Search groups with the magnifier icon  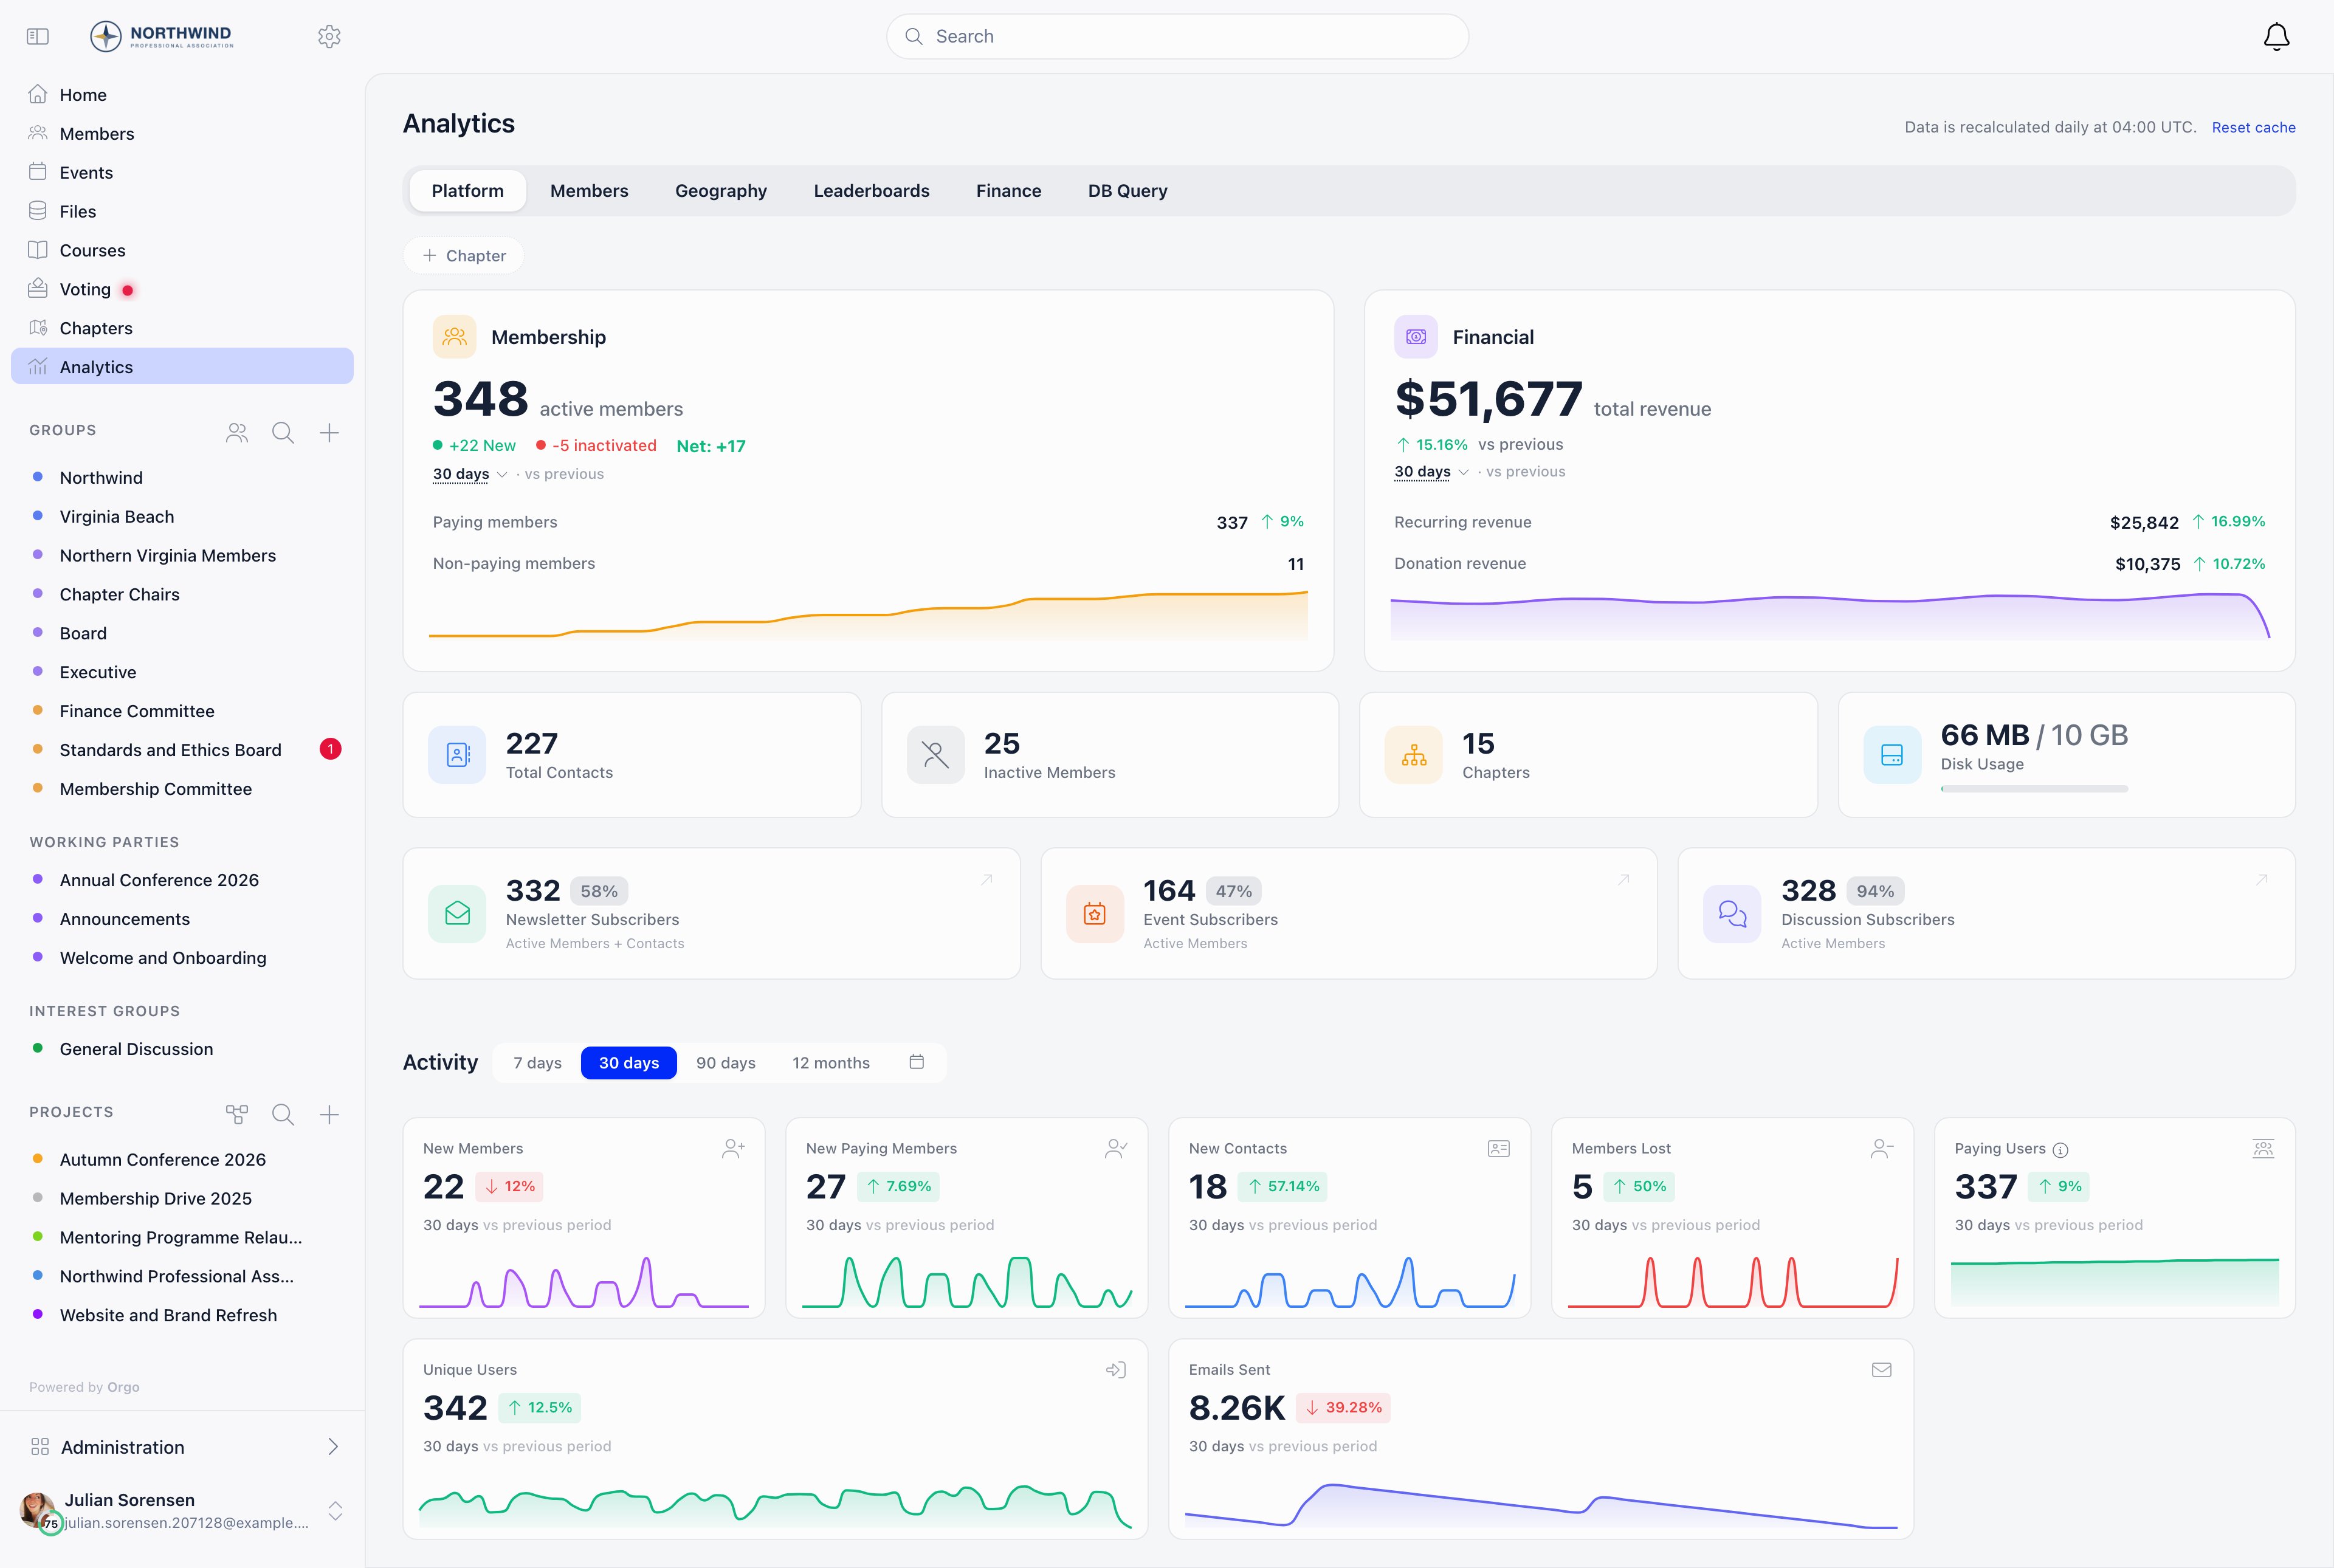coord(283,432)
